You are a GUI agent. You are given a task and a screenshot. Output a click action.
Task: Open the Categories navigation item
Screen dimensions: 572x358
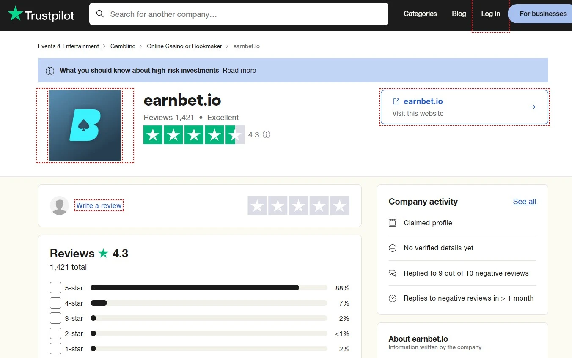coord(420,14)
